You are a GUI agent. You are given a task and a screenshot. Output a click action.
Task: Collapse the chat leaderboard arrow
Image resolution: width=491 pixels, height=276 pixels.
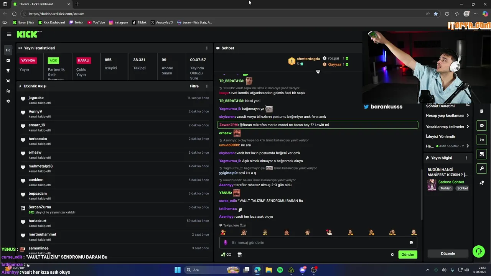pyautogui.click(x=318, y=72)
